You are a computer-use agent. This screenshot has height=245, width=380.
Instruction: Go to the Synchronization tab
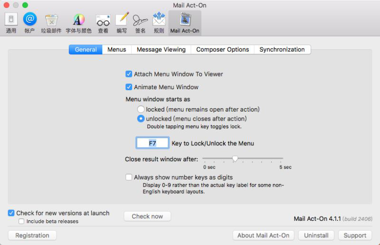282,49
